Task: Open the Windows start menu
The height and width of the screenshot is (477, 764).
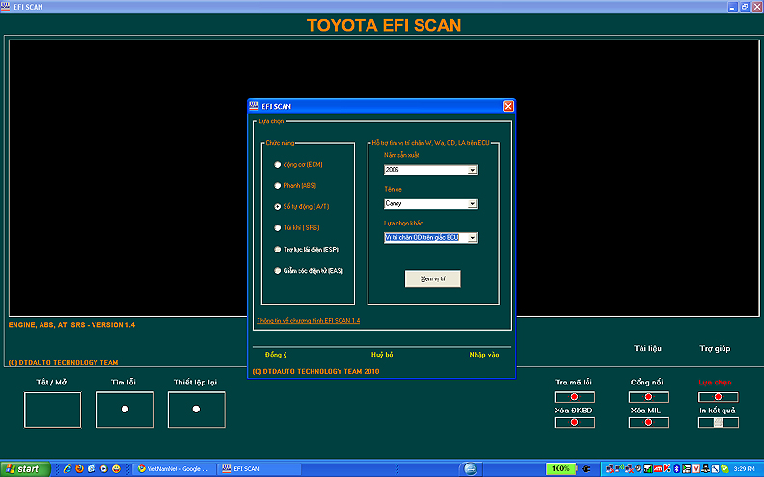Action: click(25, 468)
